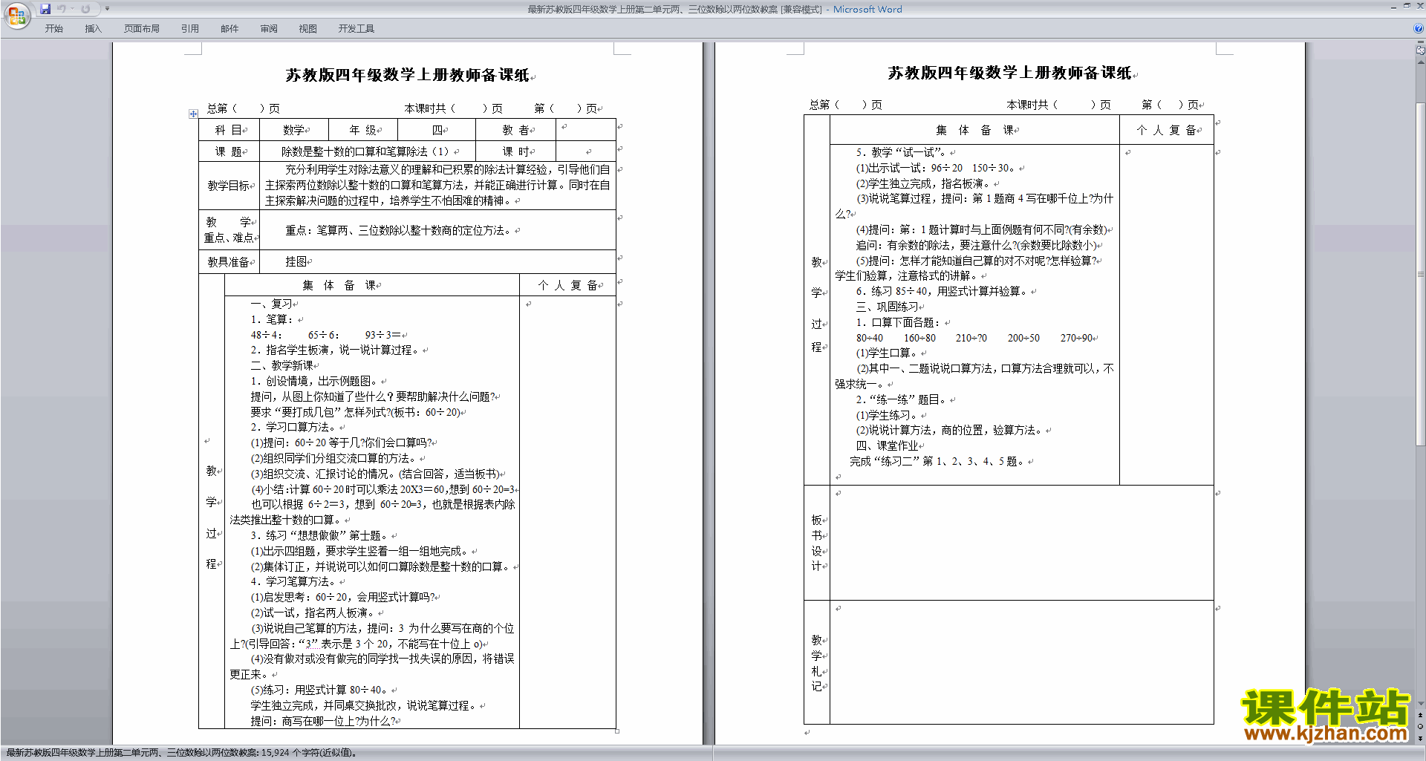Click the 课题 label cell
Viewport: 1426px width, 761px height.
point(229,151)
